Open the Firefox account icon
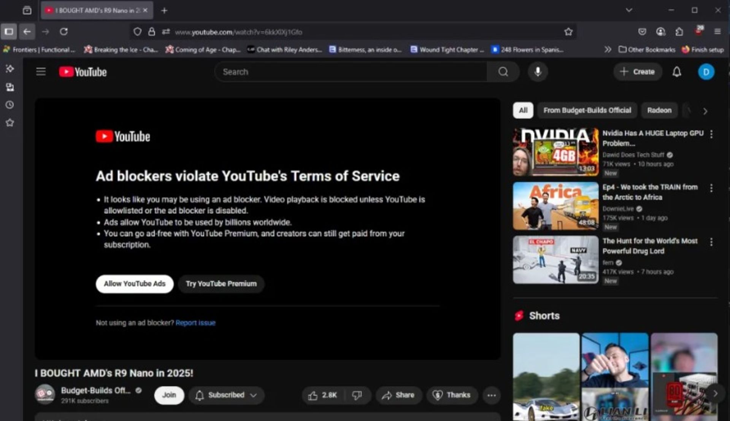 [x=661, y=32]
